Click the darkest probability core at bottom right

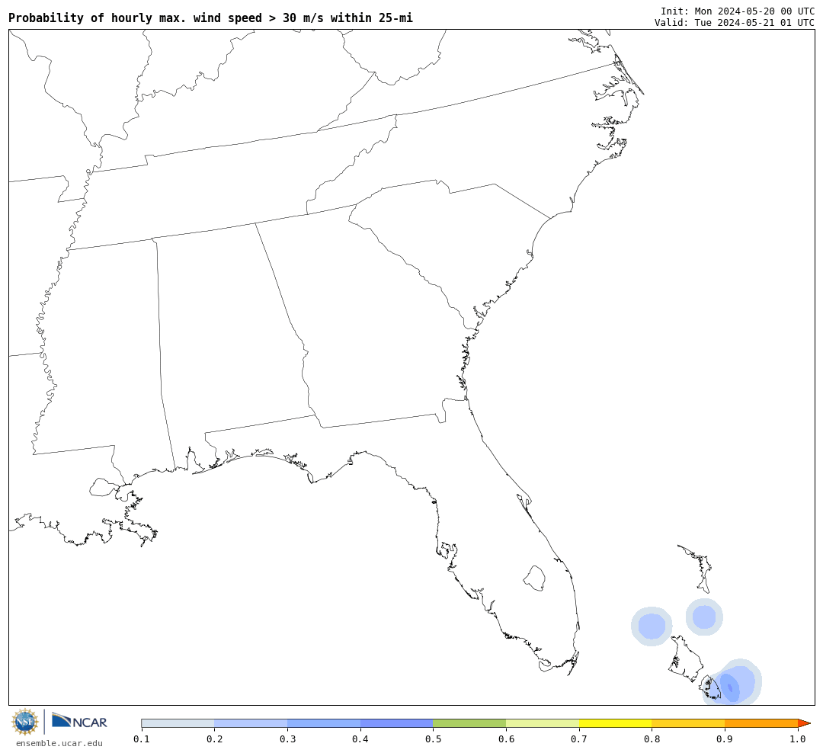coord(730,687)
